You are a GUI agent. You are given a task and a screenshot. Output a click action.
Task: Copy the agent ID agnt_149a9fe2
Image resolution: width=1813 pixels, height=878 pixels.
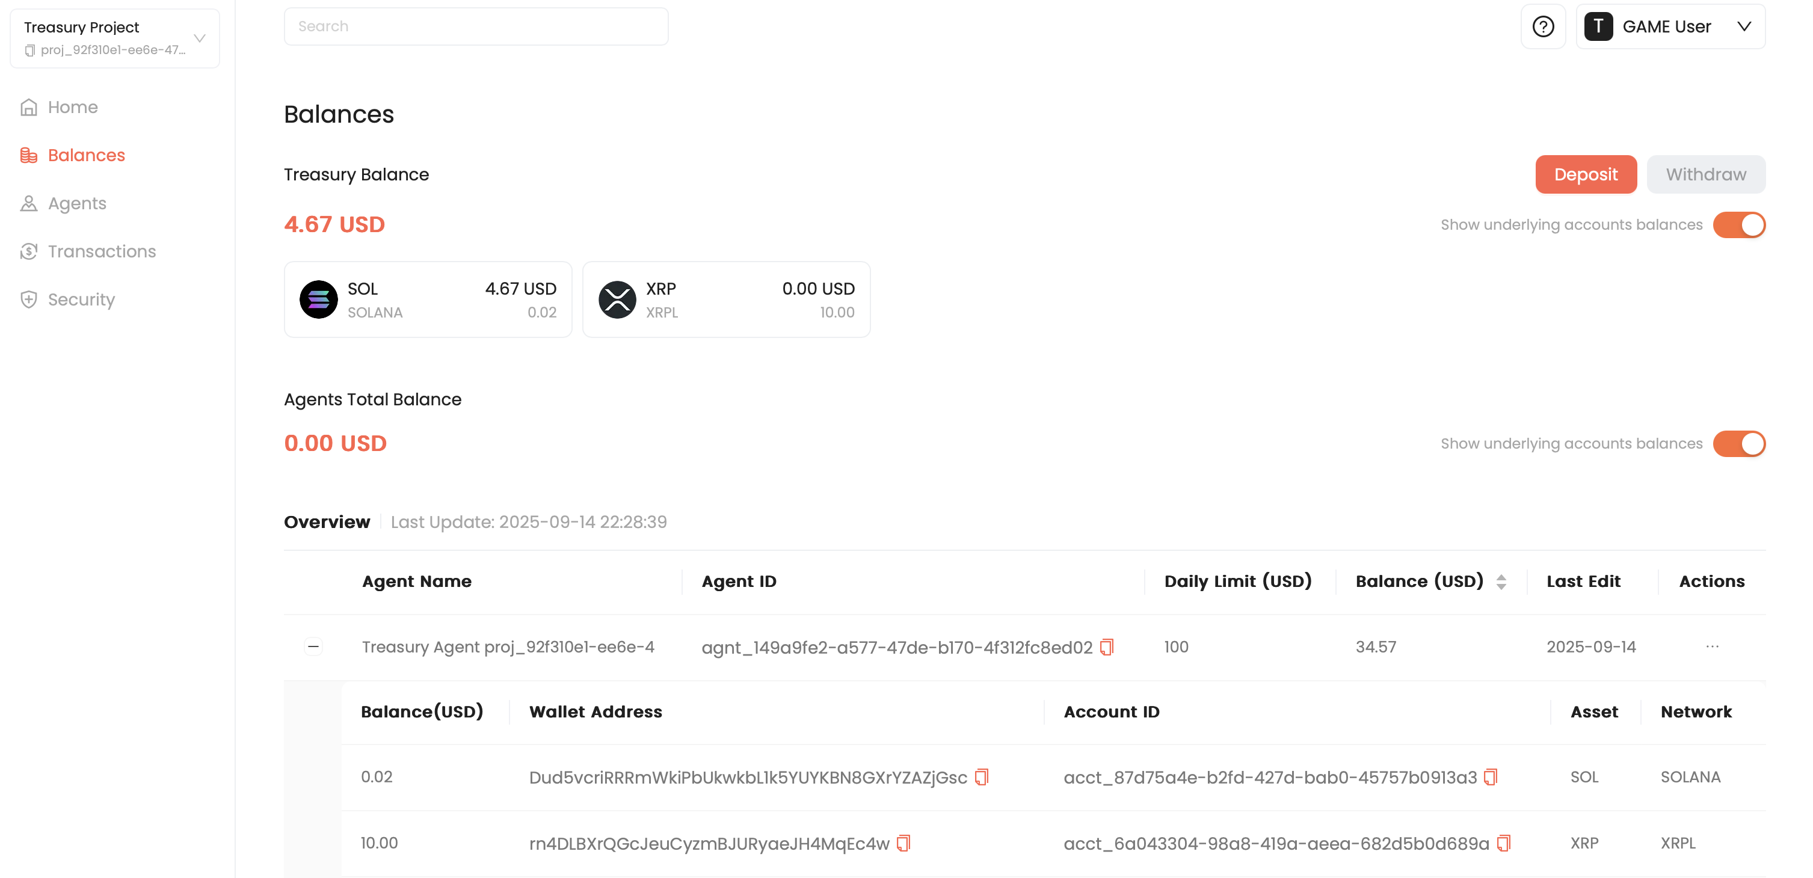pyautogui.click(x=1106, y=646)
